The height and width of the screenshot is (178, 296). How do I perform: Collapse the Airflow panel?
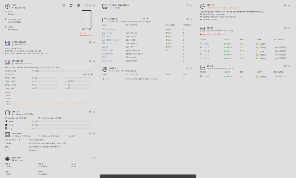(94, 158)
